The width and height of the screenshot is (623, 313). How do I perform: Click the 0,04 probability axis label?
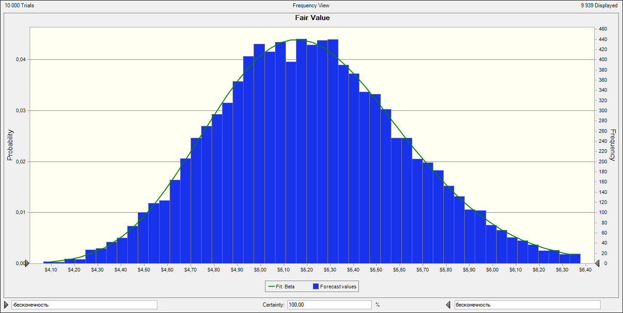[20, 59]
